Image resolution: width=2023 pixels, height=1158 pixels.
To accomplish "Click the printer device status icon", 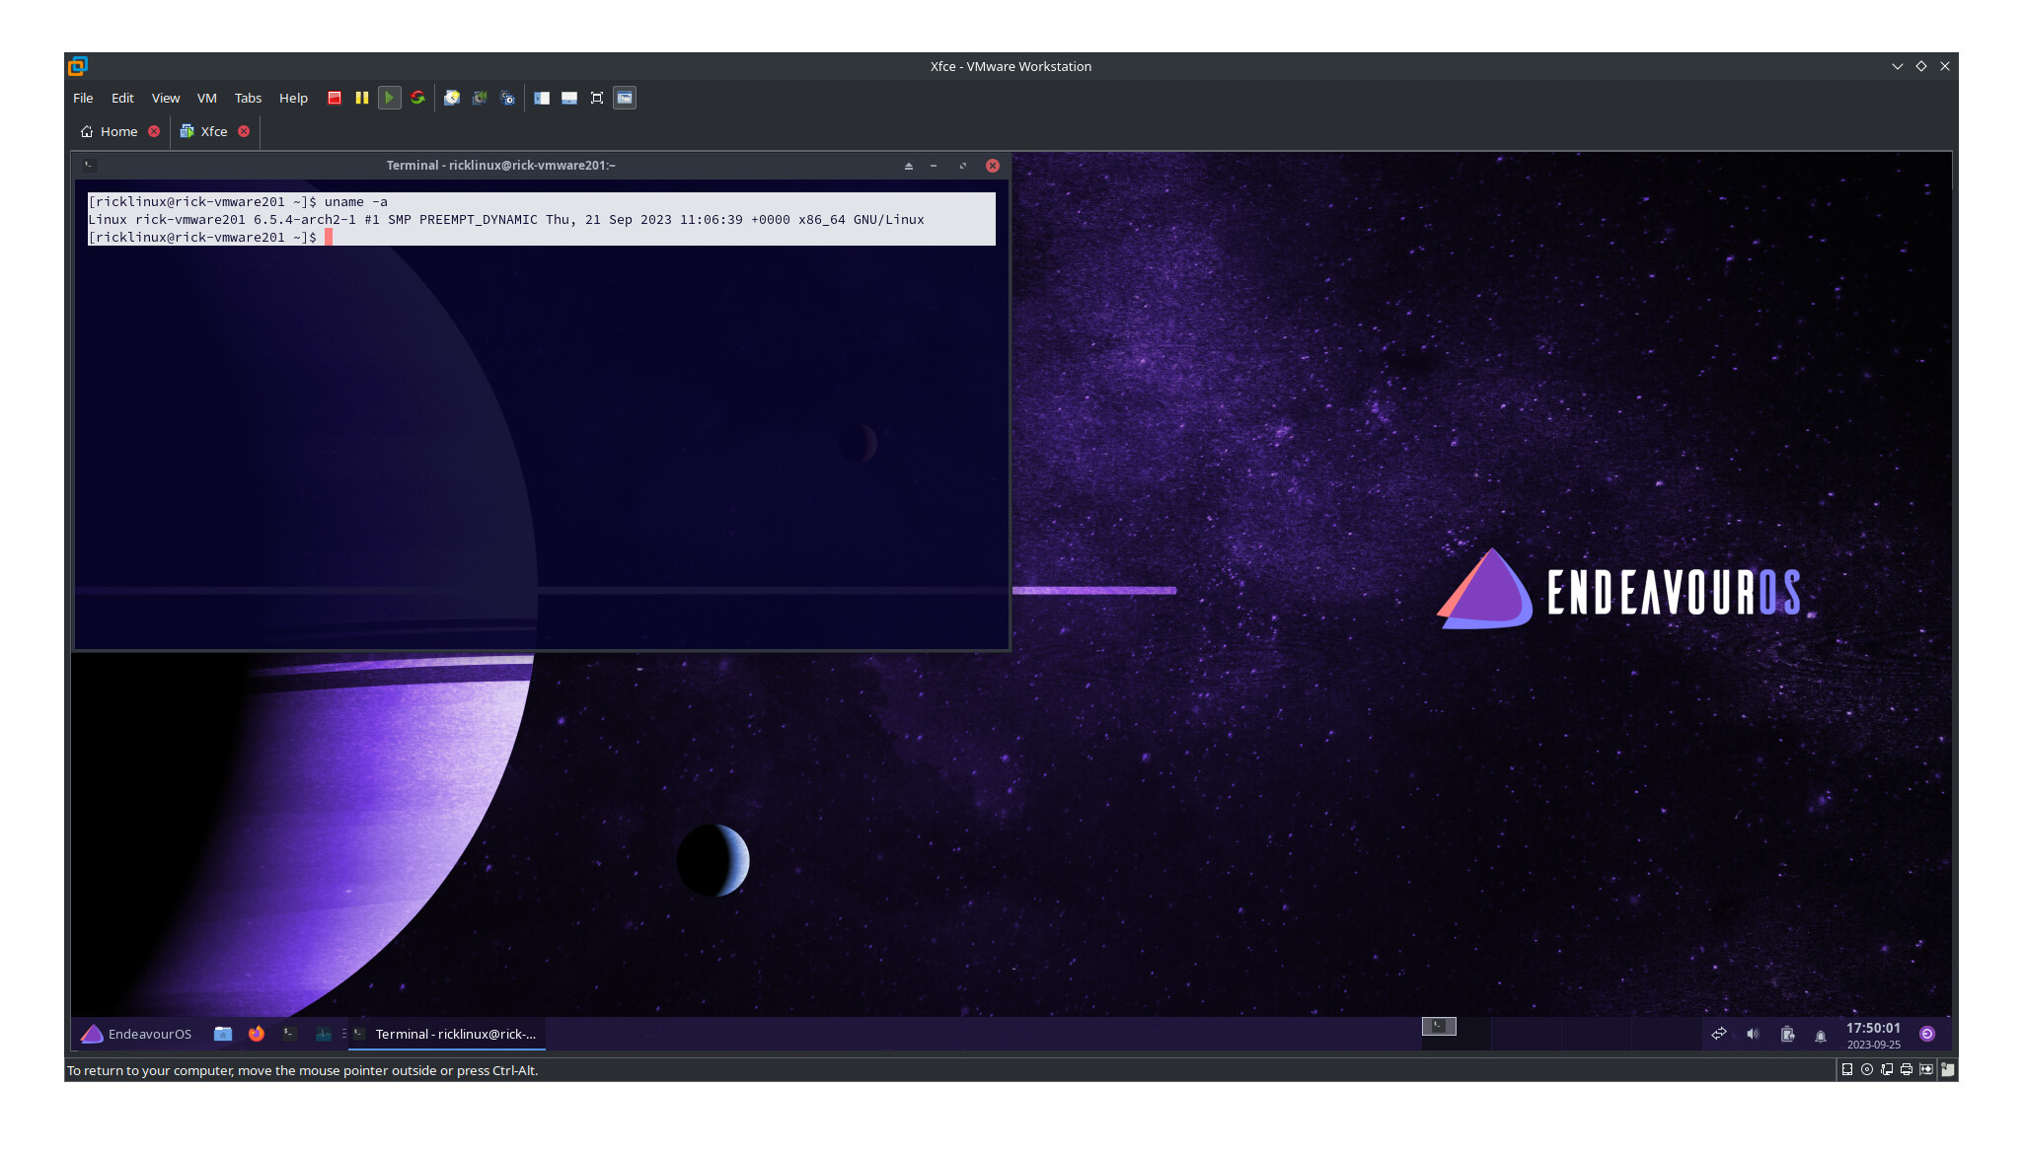I will click(1907, 1069).
